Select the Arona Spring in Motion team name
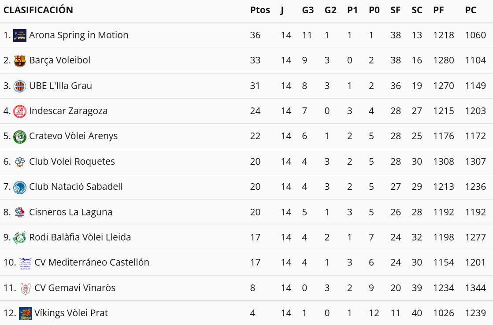This screenshot has height=325, width=493. pyautogui.click(x=78, y=35)
